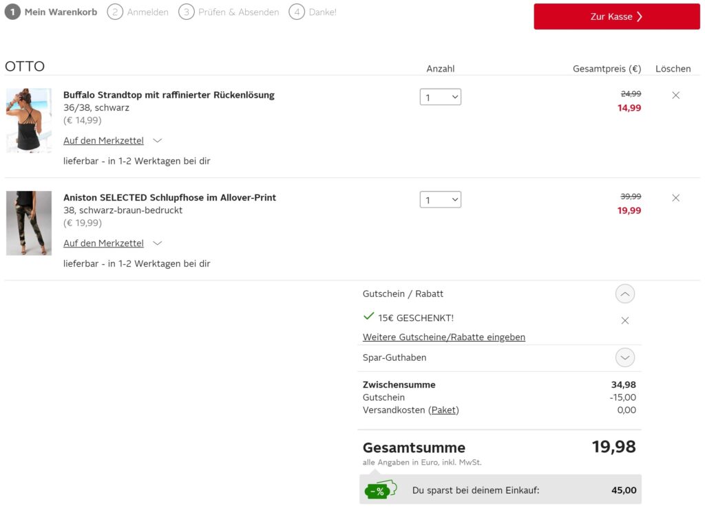705x508 pixels.
Task: Click the green checkmark beside 15€ GESCHENKT
Action: pos(368,316)
